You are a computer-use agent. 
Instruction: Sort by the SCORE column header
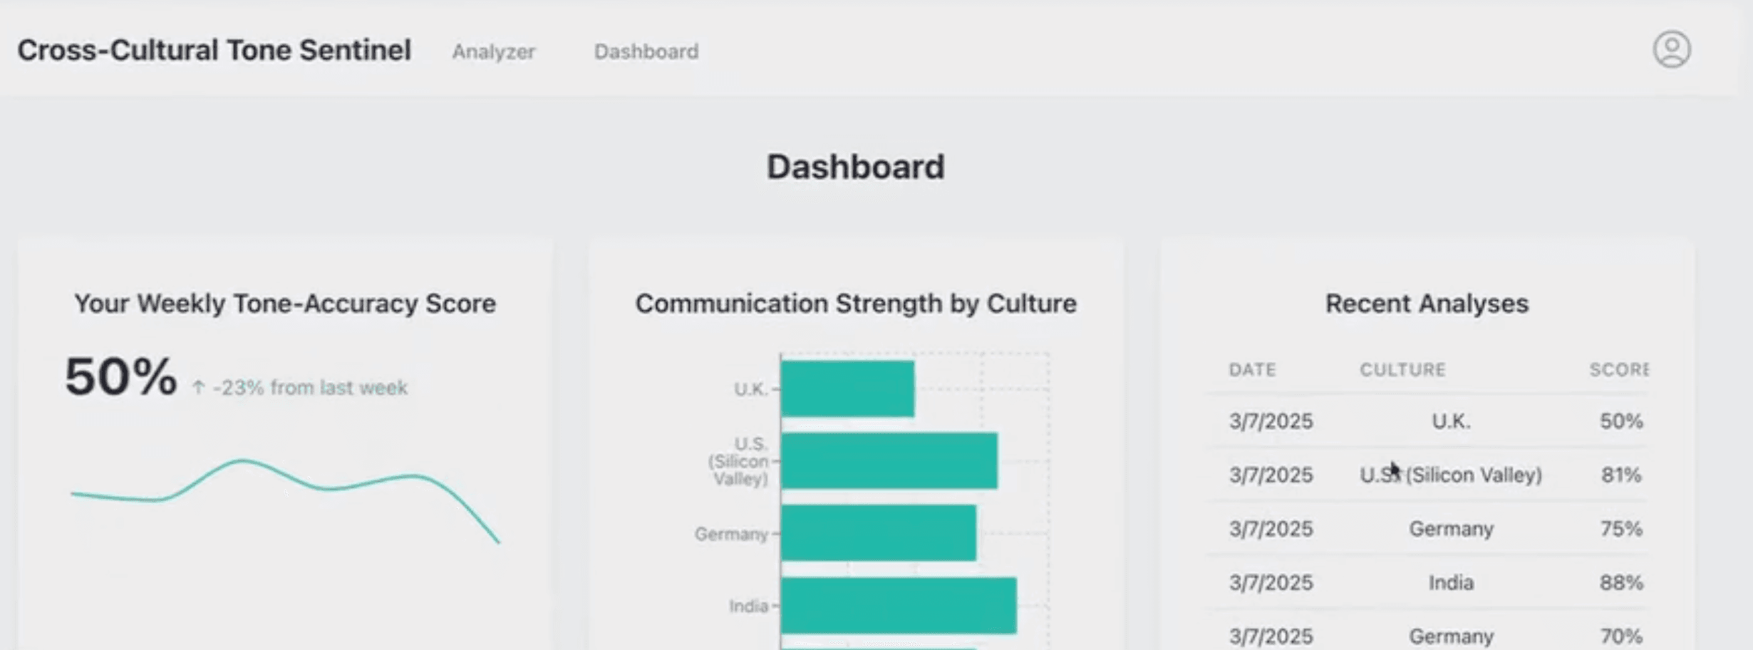[1618, 370]
